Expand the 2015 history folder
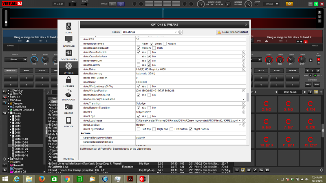326x183 pixels. point(11,133)
